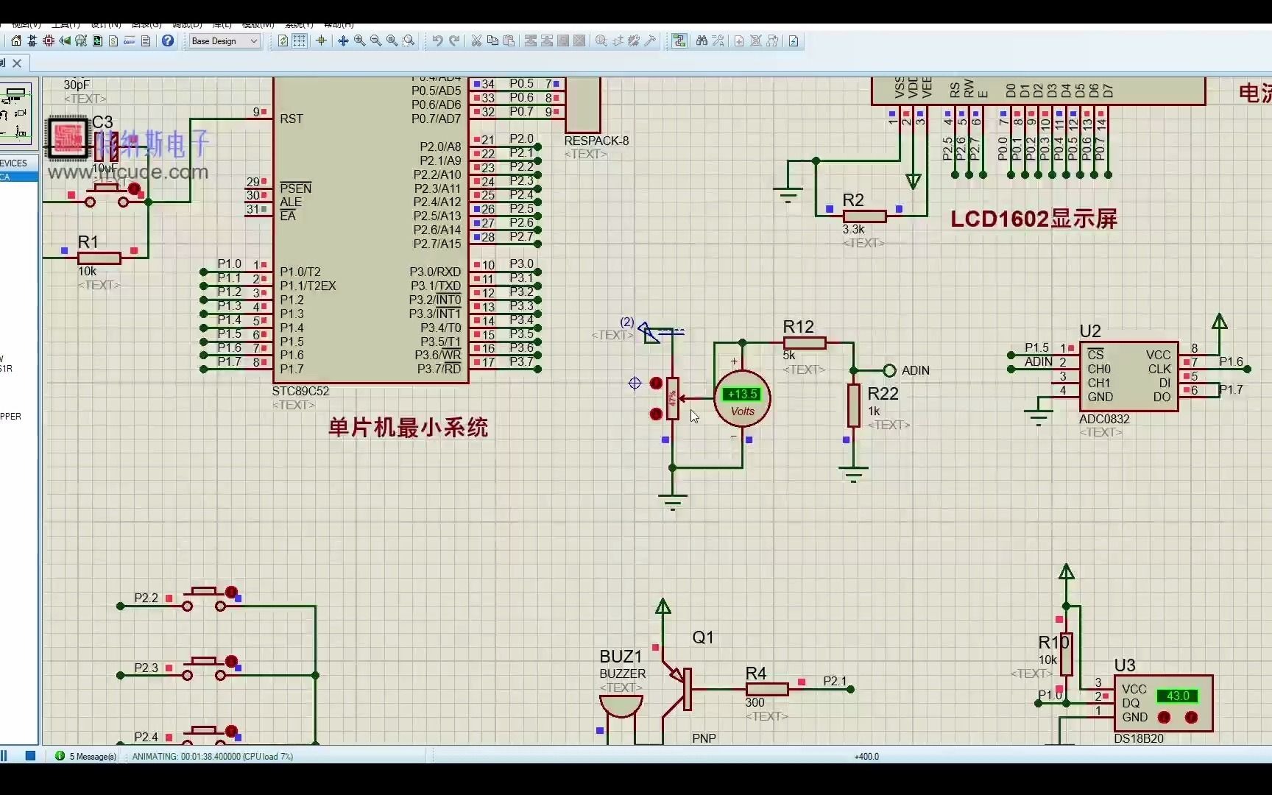Open the 5 Message(s) log link

(x=93, y=756)
